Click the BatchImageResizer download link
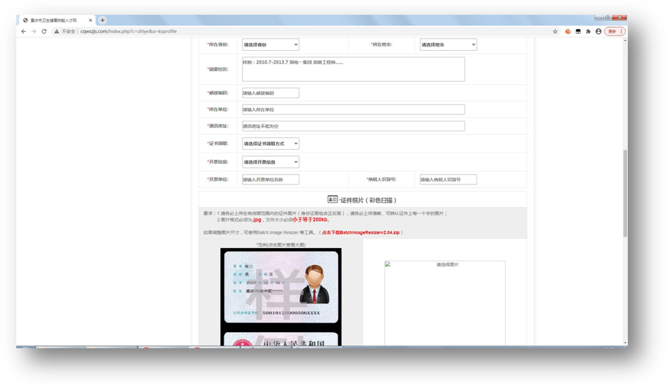 click(361, 232)
